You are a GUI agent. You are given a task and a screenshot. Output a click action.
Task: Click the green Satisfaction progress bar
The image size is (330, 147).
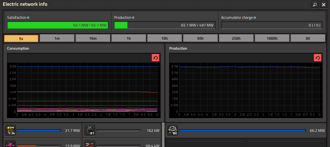58,25
